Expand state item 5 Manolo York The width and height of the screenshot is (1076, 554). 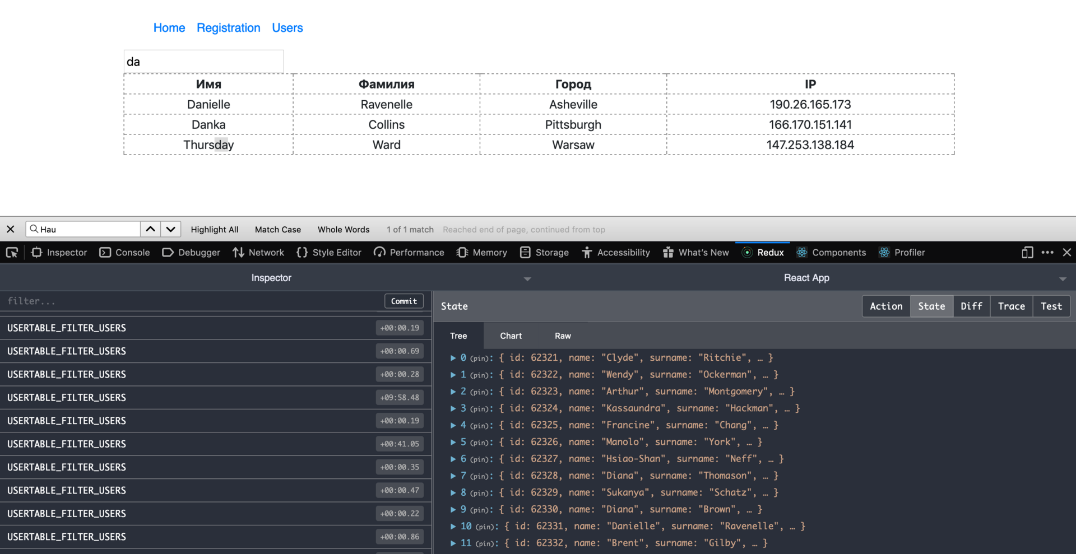[x=453, y=442]
